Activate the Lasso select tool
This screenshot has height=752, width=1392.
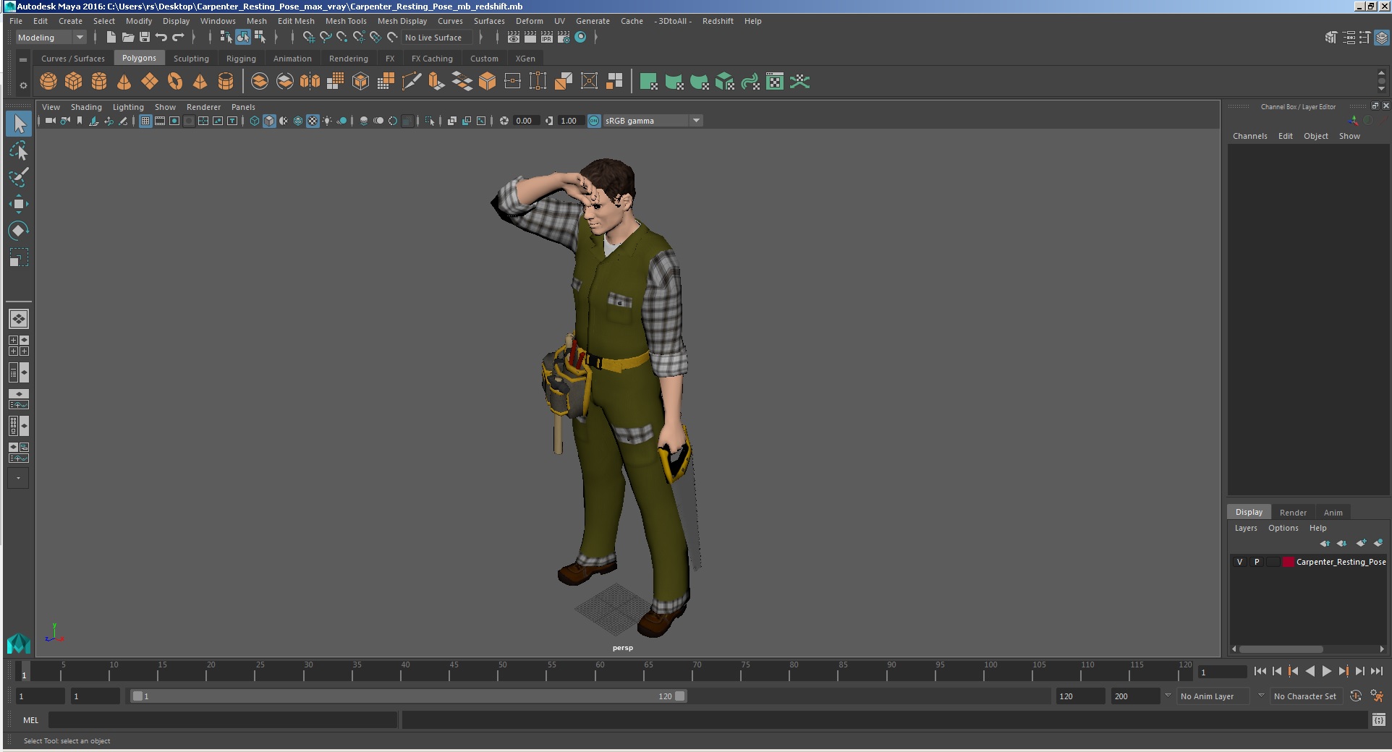click(19, 150)
